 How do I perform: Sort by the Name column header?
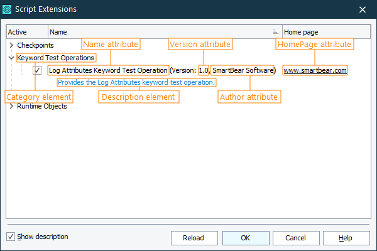(157, 31)
